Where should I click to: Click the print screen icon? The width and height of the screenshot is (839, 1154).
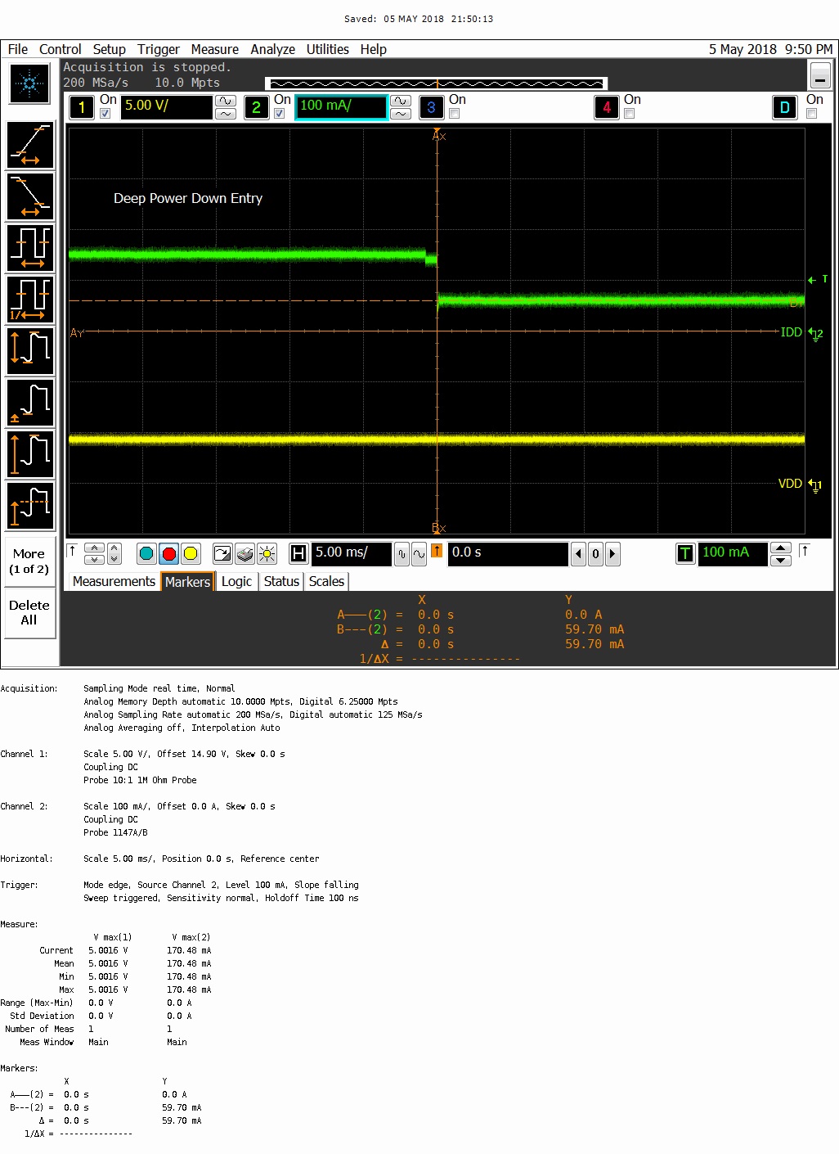245,554
